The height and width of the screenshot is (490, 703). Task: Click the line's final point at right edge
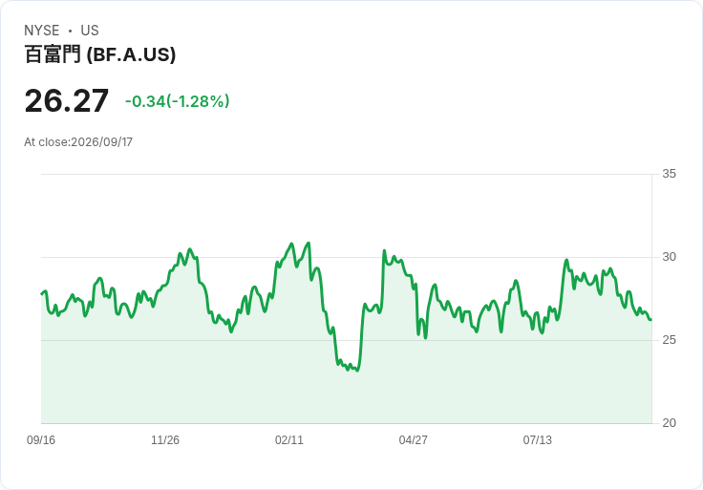pyautogui.click(x=650, y=319)
